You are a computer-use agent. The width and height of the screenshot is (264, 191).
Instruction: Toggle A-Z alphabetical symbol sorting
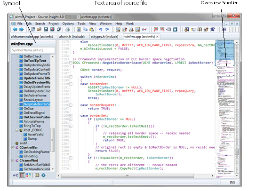(x=15, y=175)
